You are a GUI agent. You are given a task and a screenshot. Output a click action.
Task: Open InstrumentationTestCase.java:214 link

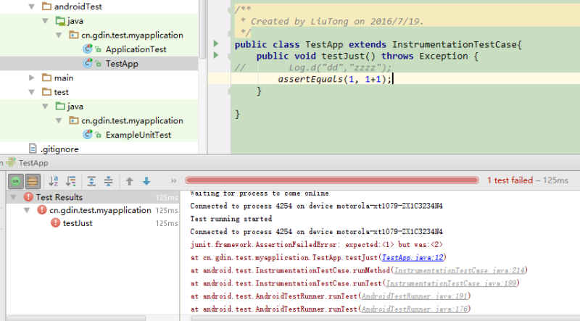click(459, 270)
